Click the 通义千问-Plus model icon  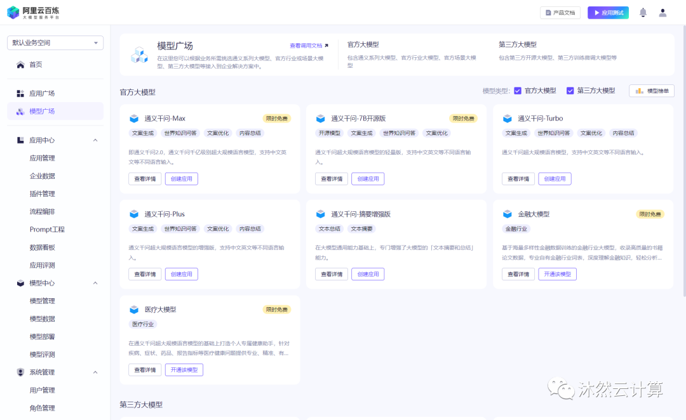pos(134,214)
